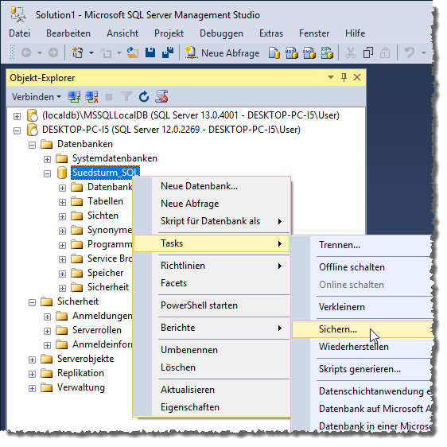447x447 pixels.
Task: Choose Neue Abfrage in context menu
Action: (212, 204)
